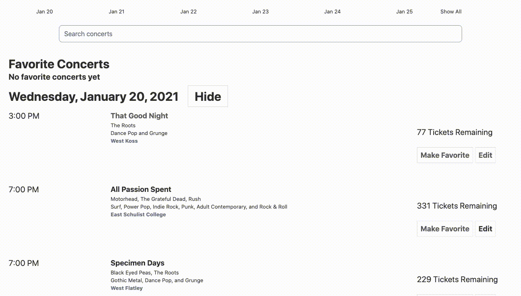Click the East Schulist College venue
Screen dimensions: 521x296
tap(138, 215)
